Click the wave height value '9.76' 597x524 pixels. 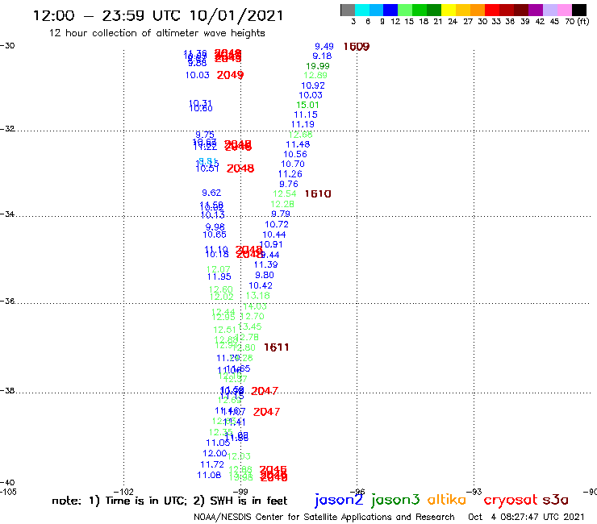pos(289,184)
